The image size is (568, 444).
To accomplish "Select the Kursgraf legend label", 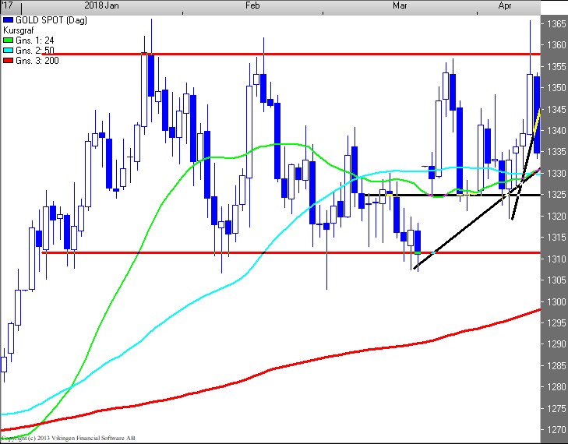I will coord(18,30).
